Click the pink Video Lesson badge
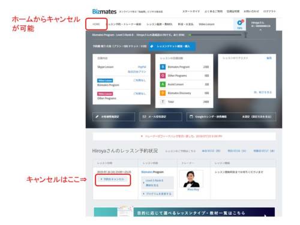Image resolution: width=300 pixels, height=225 pixels. 105,94
